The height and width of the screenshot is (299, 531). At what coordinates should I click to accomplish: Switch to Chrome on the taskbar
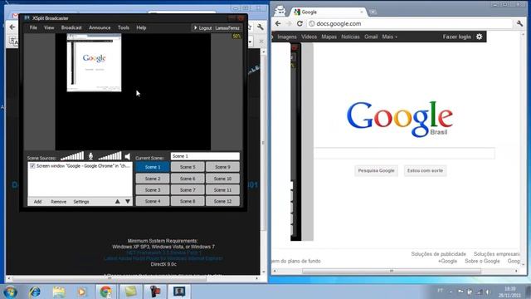(x=105, y=292)
